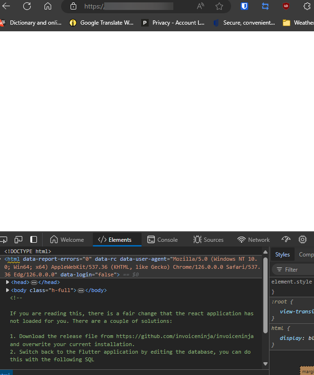Screen dimensions: 314x375
Task: View site info via the lock icon
Action: [x=73, y=6]
